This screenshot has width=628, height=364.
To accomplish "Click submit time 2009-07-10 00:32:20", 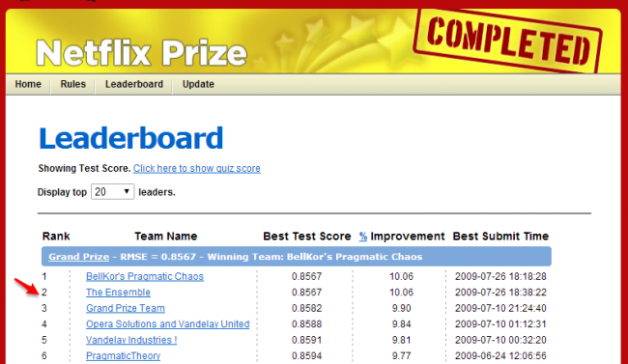I will coord(500,340).
